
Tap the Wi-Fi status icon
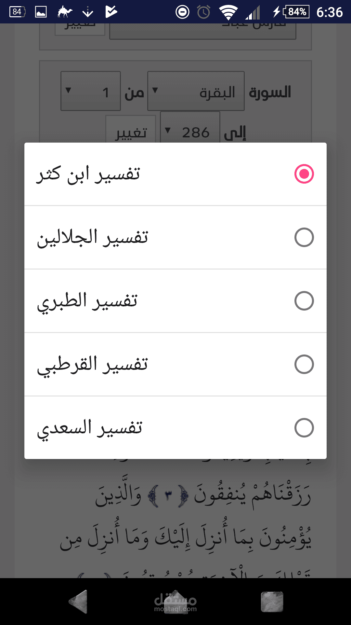click(228, 12)
